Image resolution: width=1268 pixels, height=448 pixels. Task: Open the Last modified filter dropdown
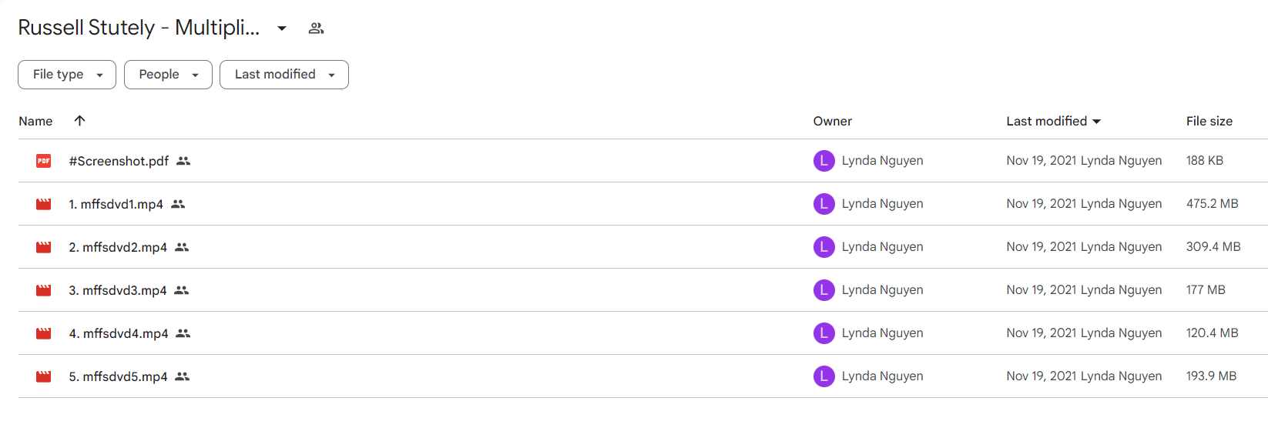point(284,75)
